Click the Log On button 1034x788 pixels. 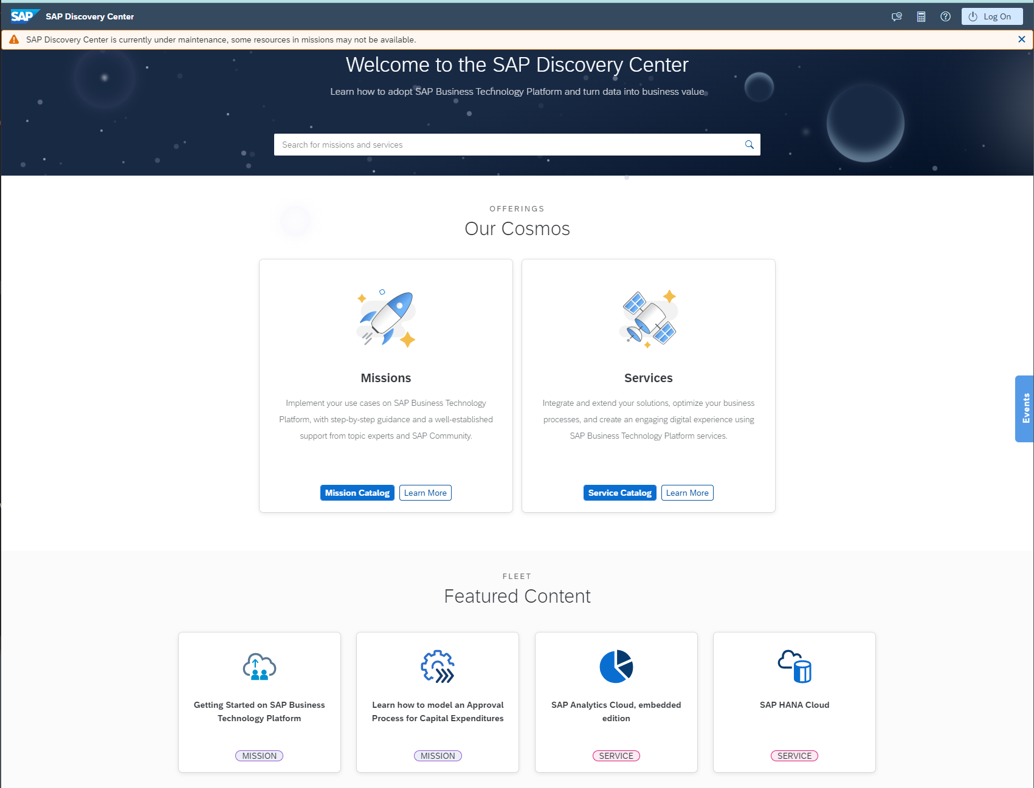tap(992, 17)
